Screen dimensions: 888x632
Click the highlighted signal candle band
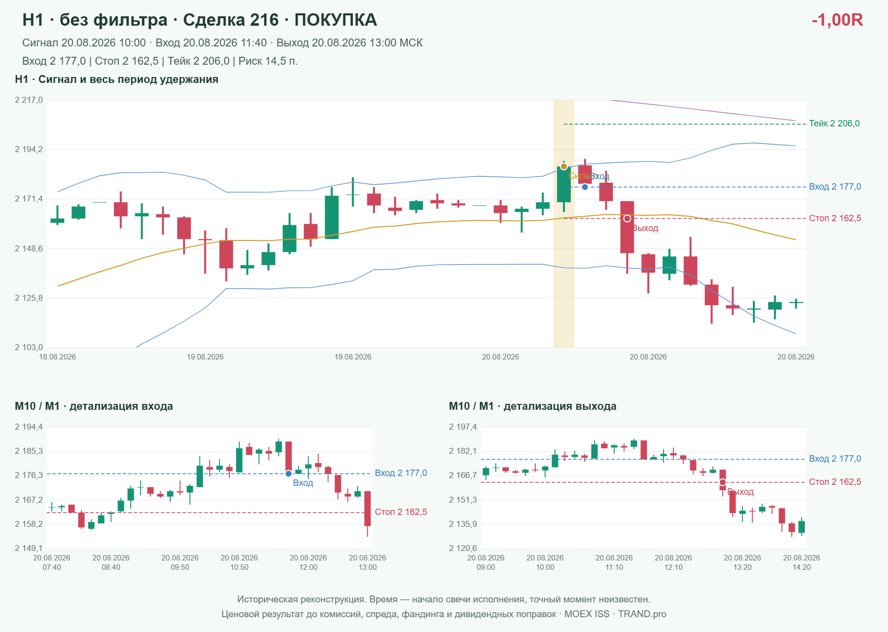[564, 224]
